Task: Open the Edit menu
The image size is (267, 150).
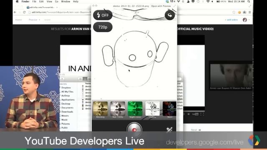Action: [41, 2]
